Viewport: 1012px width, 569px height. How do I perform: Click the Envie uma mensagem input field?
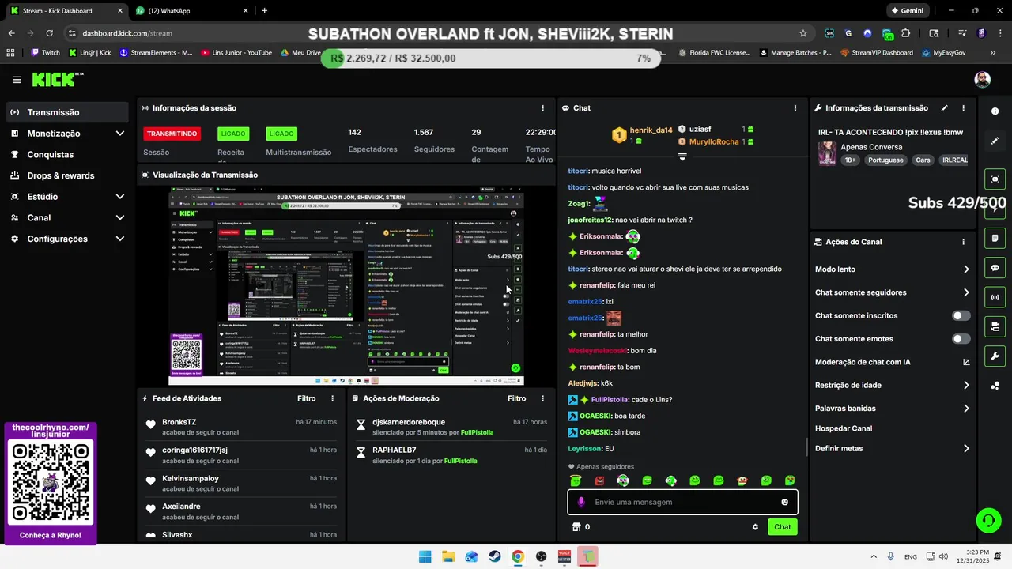click(x=682, y=502)
